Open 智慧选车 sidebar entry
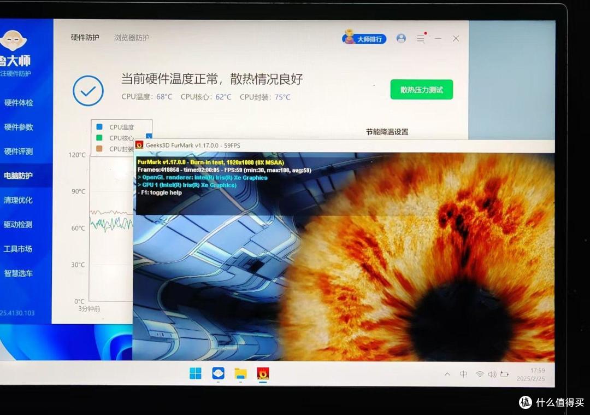Image resolution: width=590 pixels, height=415 pixels. click(x=19, y=273)
